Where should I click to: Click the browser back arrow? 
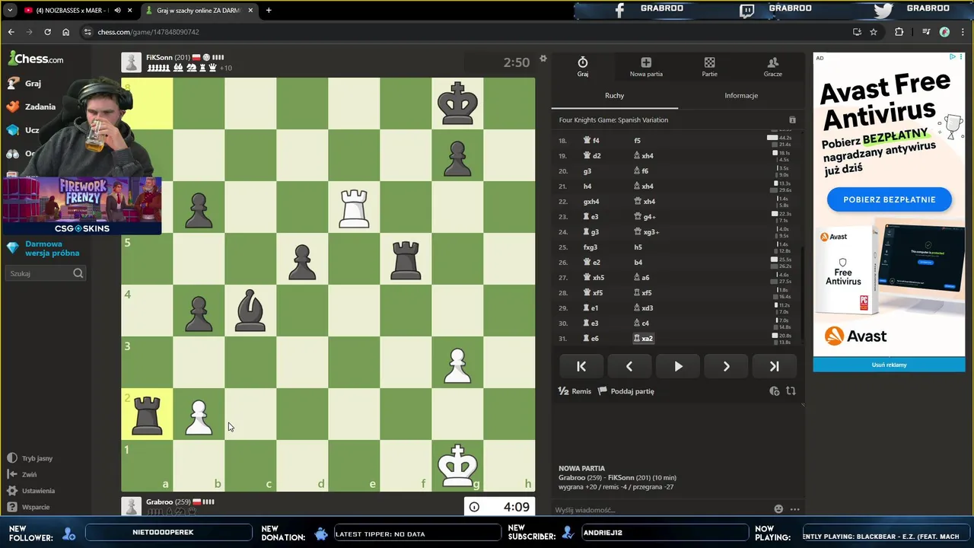11,32
